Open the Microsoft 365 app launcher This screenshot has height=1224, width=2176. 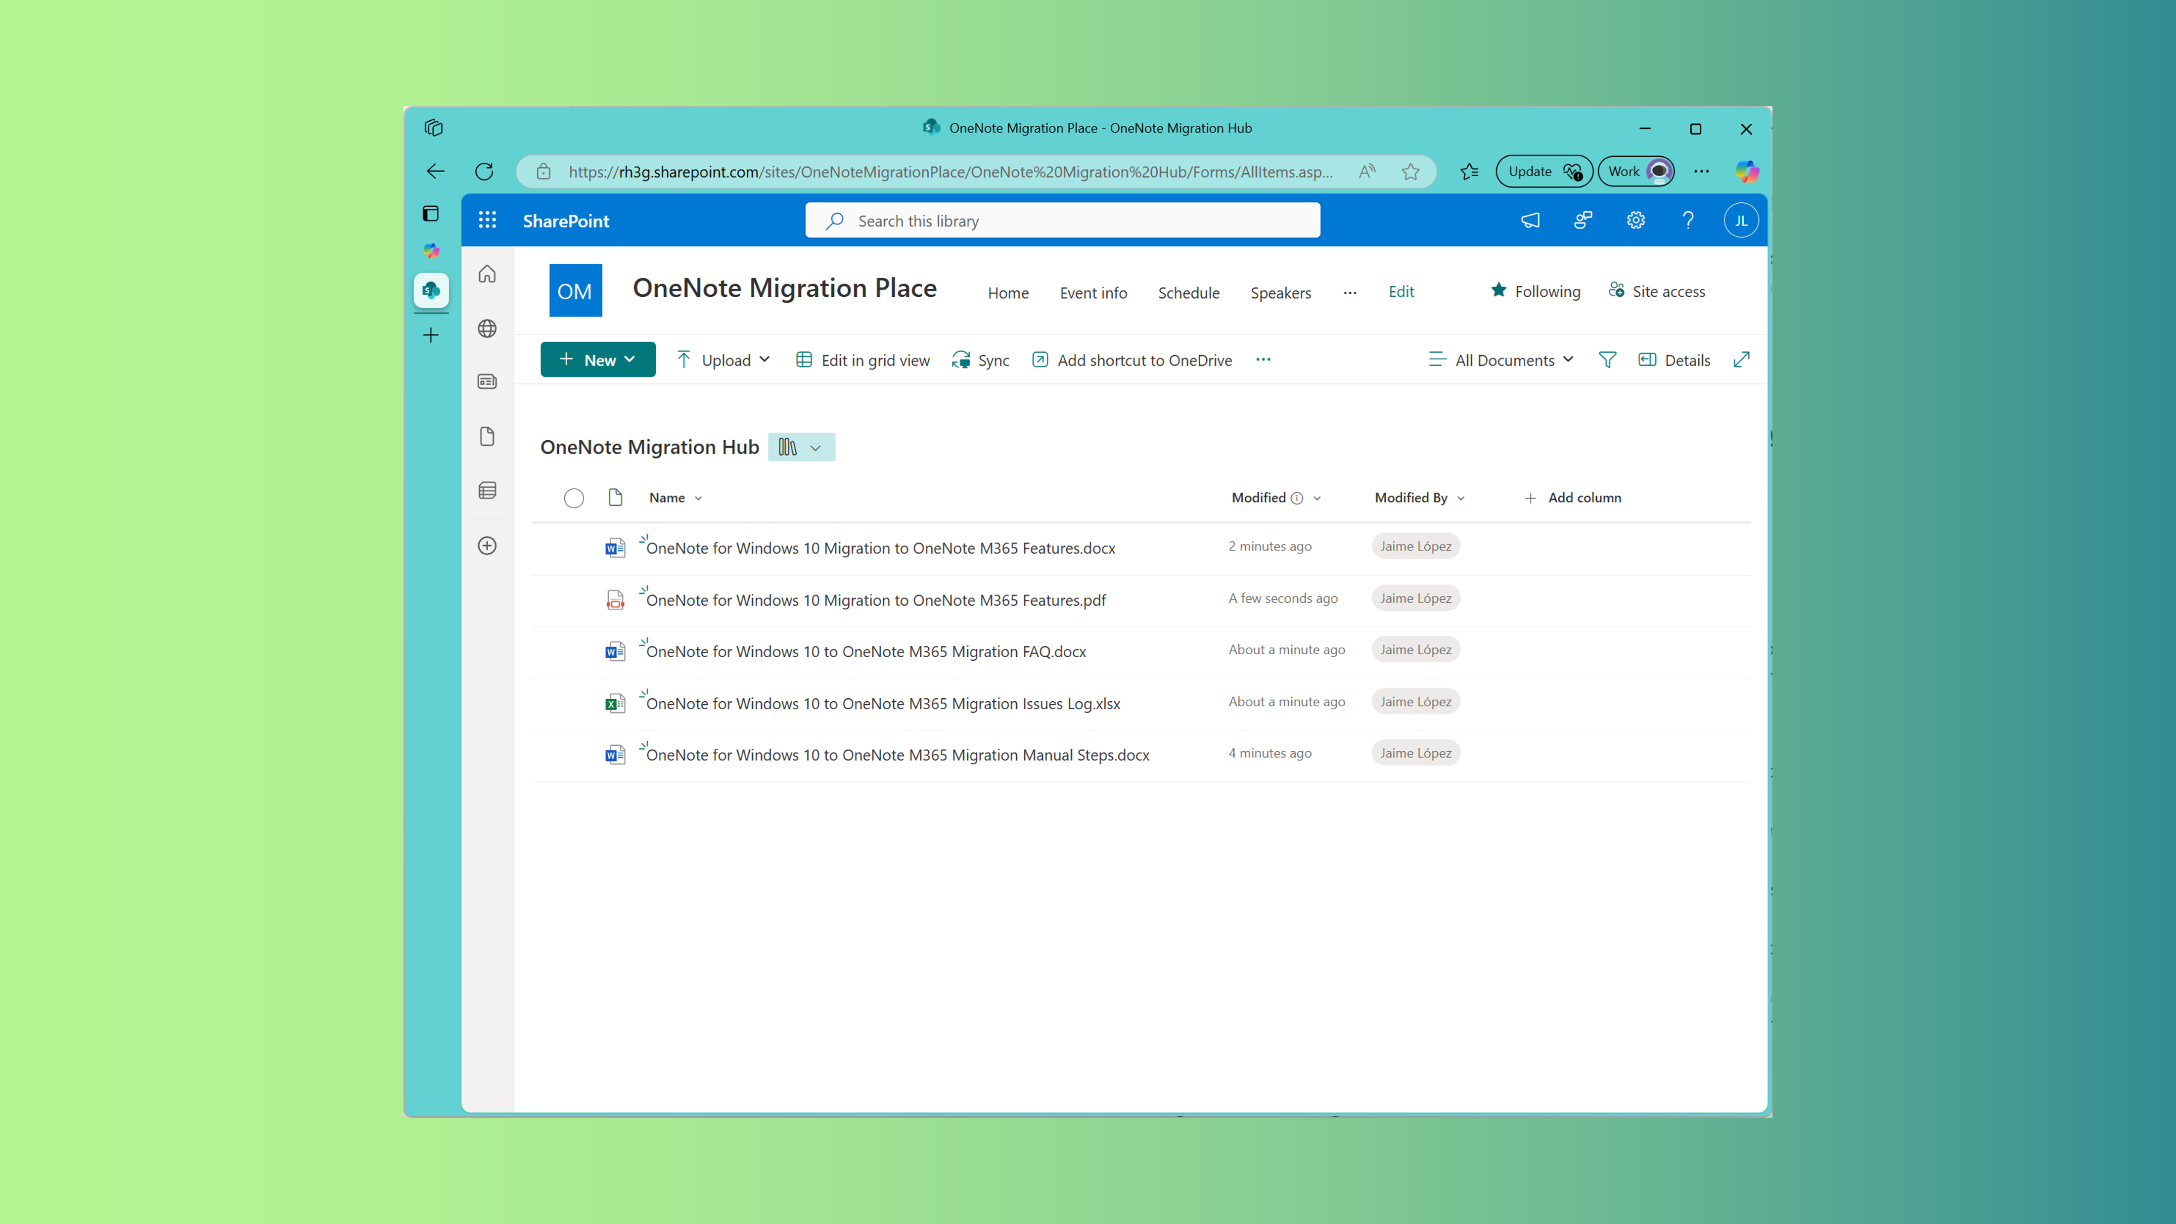pyautogui.click(x=488, y=221)
